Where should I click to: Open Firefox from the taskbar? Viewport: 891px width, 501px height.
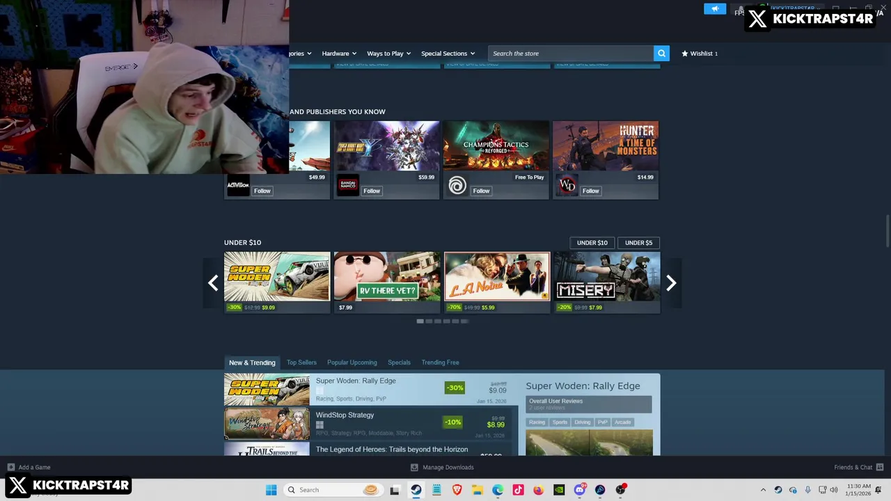point(539,490)
